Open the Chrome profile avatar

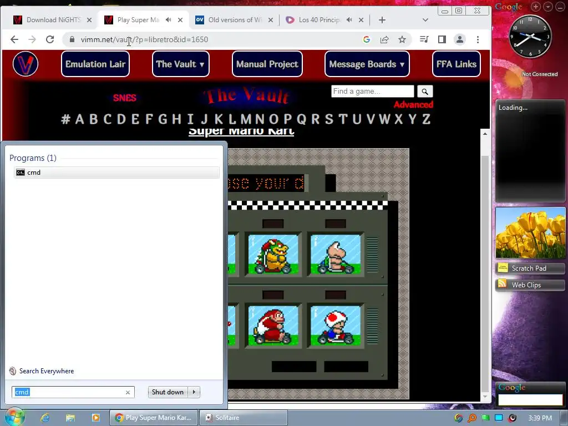tap(460, 39)
